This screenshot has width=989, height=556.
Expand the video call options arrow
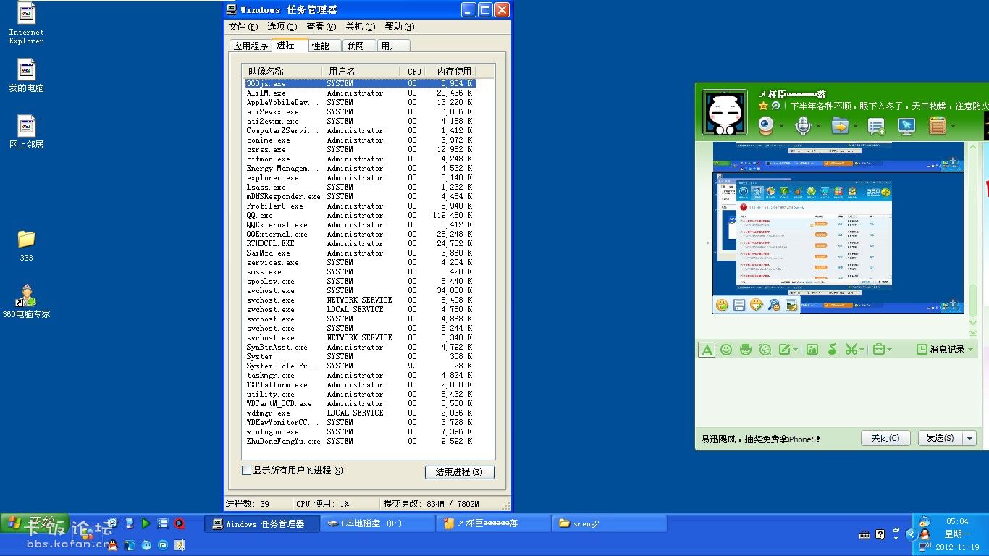coord(782,127)
